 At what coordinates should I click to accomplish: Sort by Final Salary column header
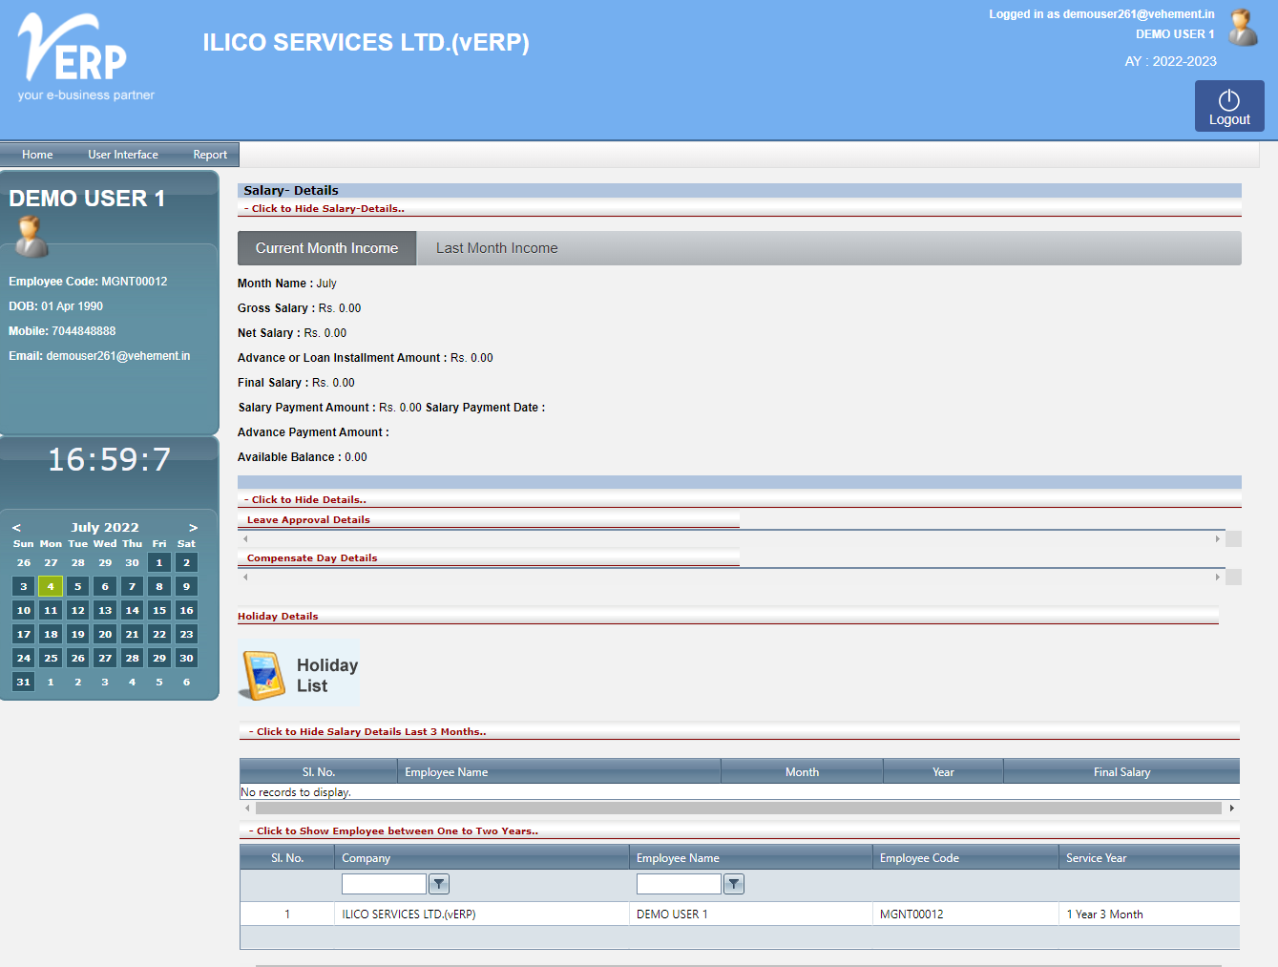[x=1121, y=772]
